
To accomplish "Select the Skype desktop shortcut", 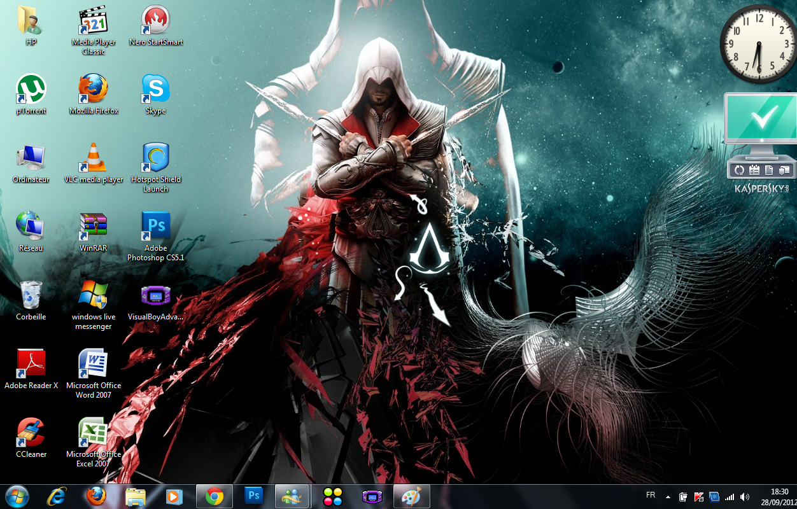I will pyautogui.click(x=156, y=95).
